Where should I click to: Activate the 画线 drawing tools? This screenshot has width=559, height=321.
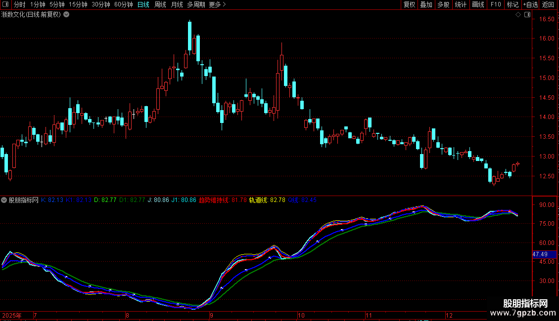(478, 4)
